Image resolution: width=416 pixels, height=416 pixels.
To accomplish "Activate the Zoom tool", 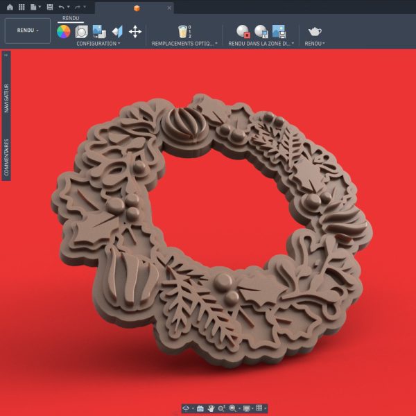I will coord(222,408).
